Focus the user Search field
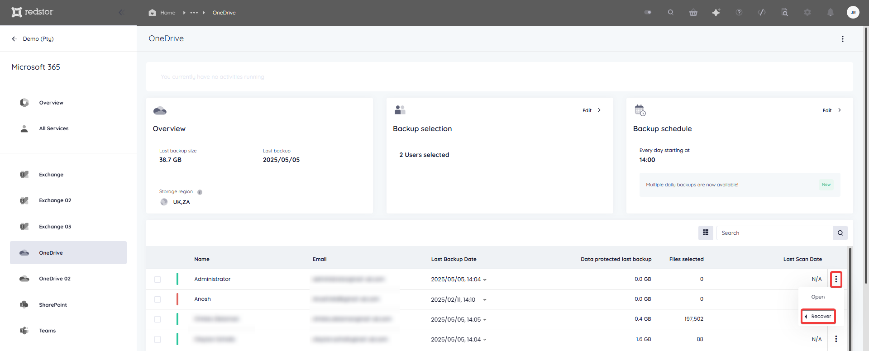 pyautogui.click(x=774, y=233)
